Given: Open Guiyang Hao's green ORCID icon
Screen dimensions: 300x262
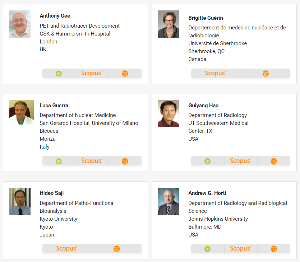Looking at the screenshot, I should [x=207, y=161].
